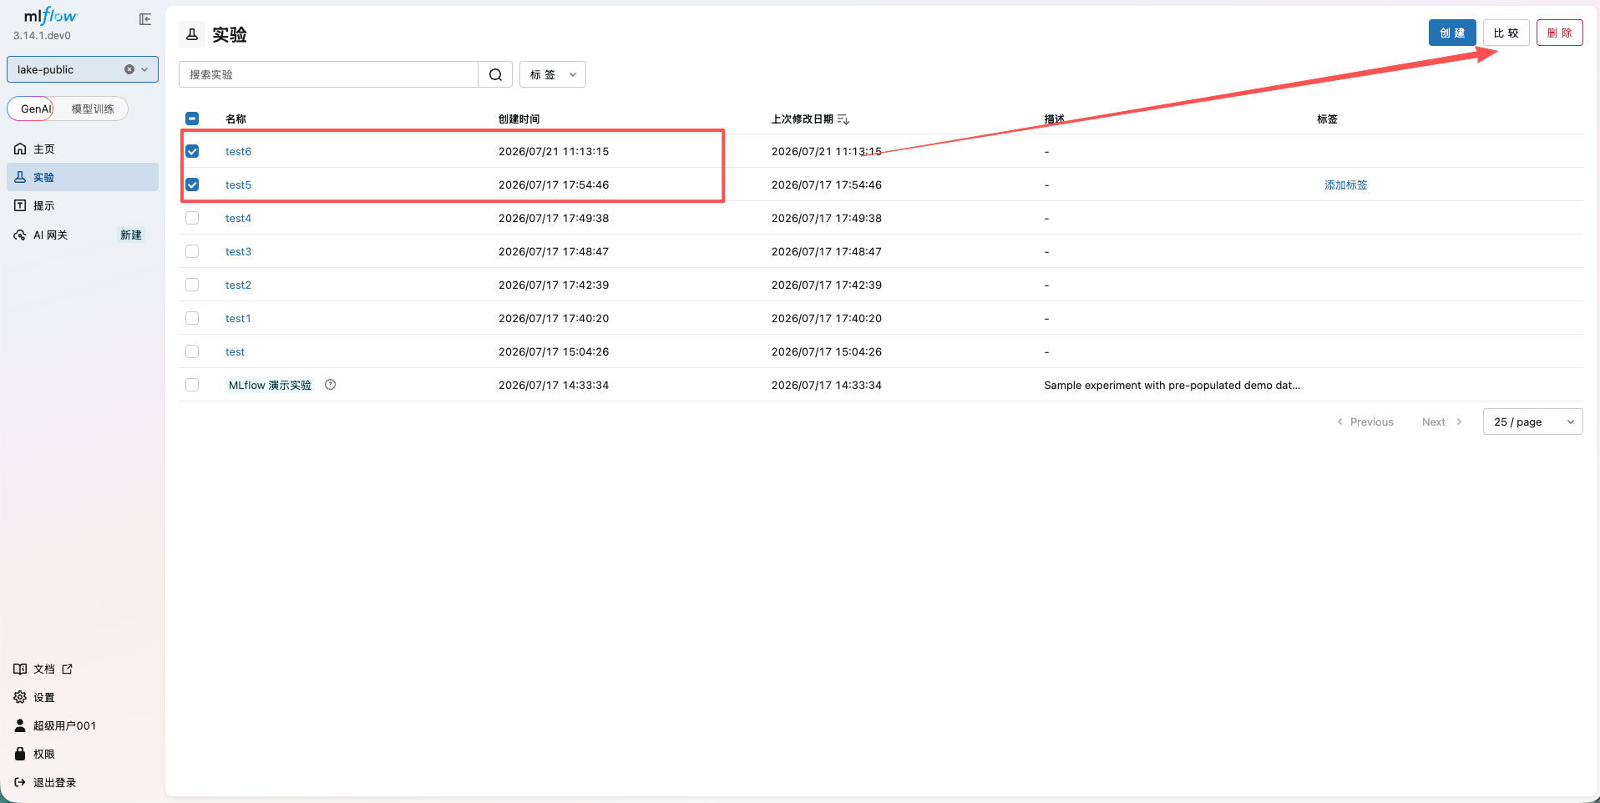Open the test3 experiment link
The image size is (1600, 803).
click(x=238, y=251)
